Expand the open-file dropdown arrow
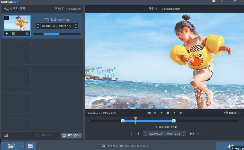244x150 pixels. click(22, 146)
